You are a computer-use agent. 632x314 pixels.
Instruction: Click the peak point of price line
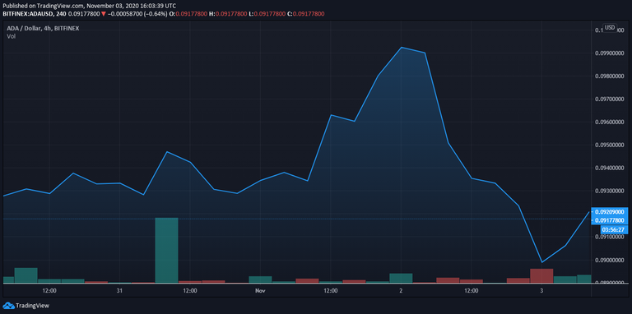tap(401, 48)
